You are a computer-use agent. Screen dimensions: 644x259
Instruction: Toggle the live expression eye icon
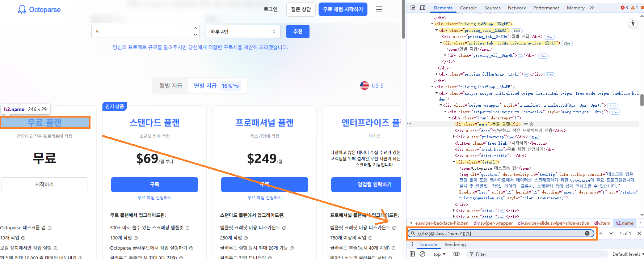456,254
